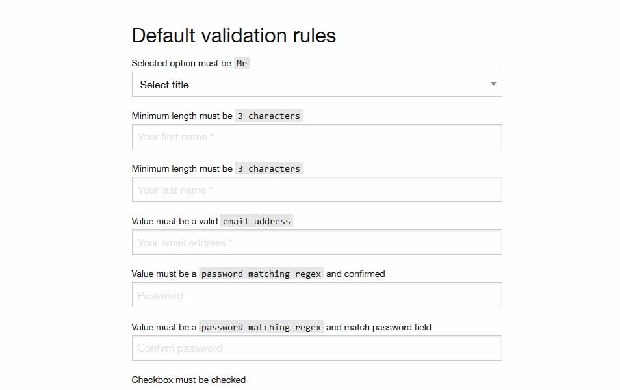The image size is (620, 390).
Task: Click the "password matching regex" label above Confirm password
Action: click(x=261, y=327)
